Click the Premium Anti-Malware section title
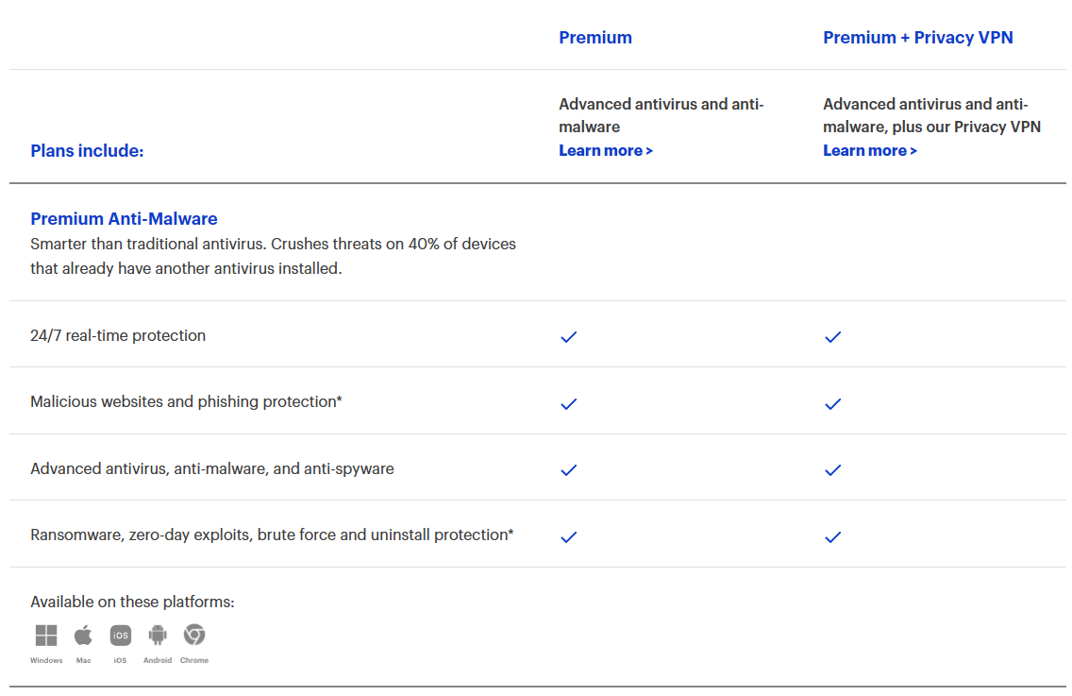Screen dimensions: 1072x696 [124, 219]
